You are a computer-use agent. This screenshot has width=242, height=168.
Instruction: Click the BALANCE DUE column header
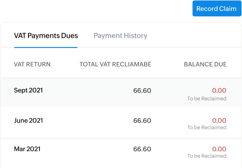pos(205,64)
